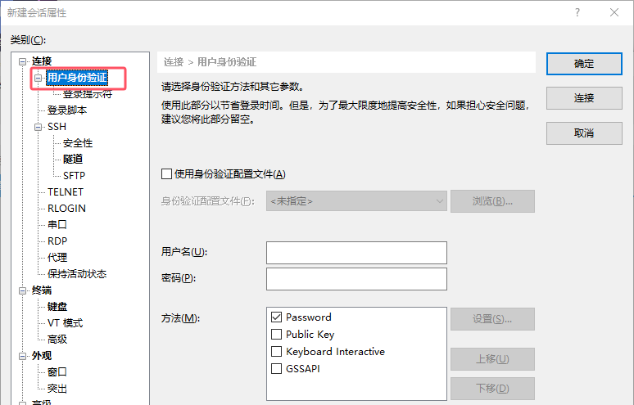Collapse the 外观 tree node
This screenshot has width=634, height=405.
pyautogui.click(x=23, y=356)
